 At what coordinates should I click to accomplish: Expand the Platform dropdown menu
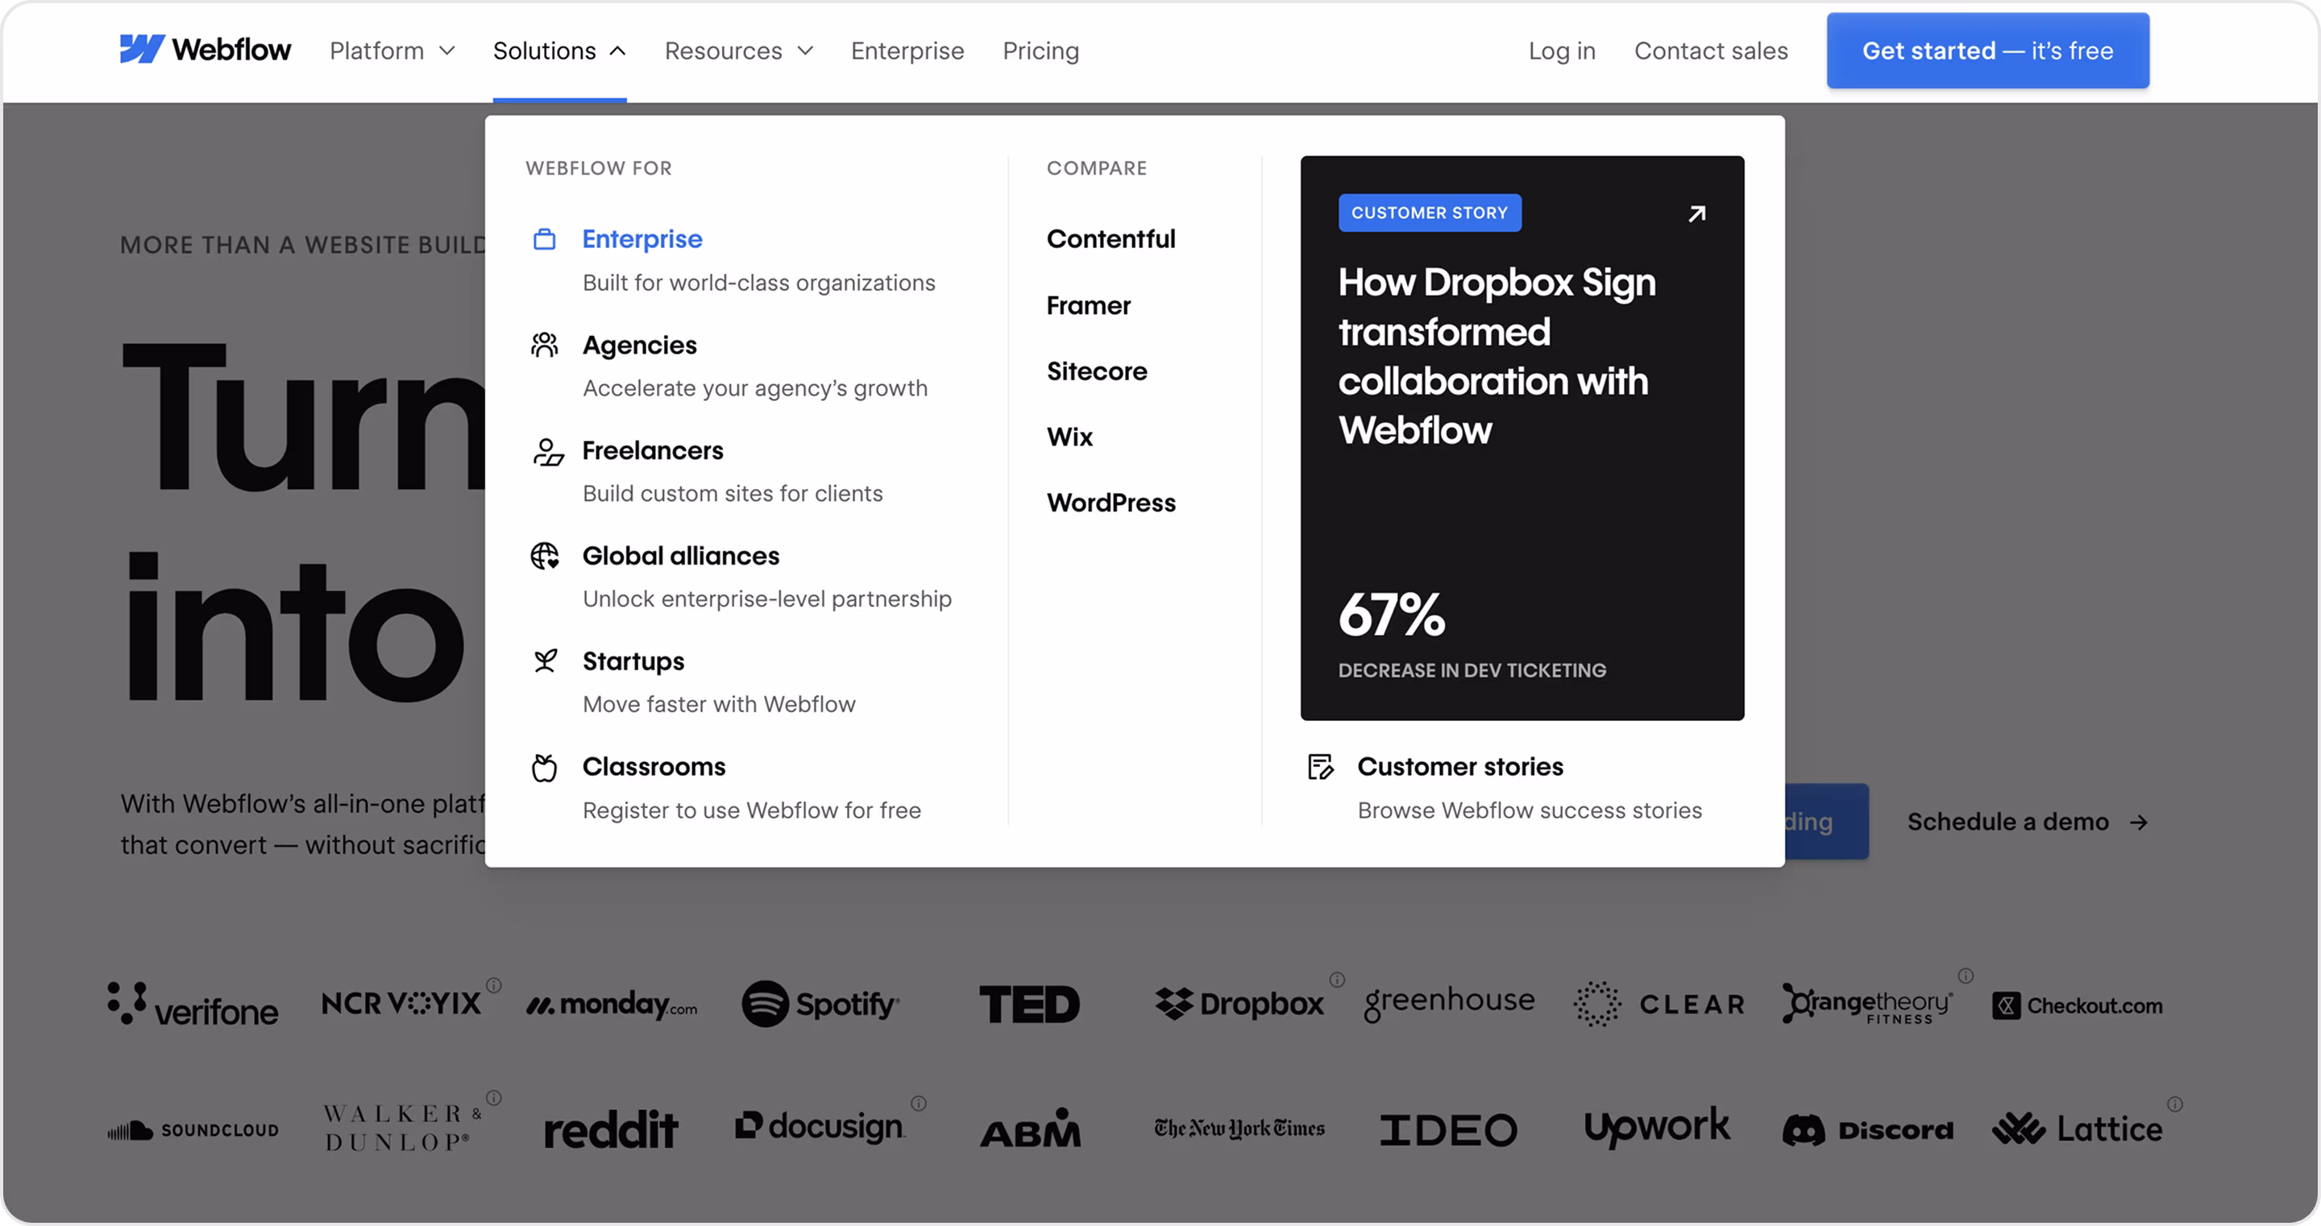coord(392,52)
